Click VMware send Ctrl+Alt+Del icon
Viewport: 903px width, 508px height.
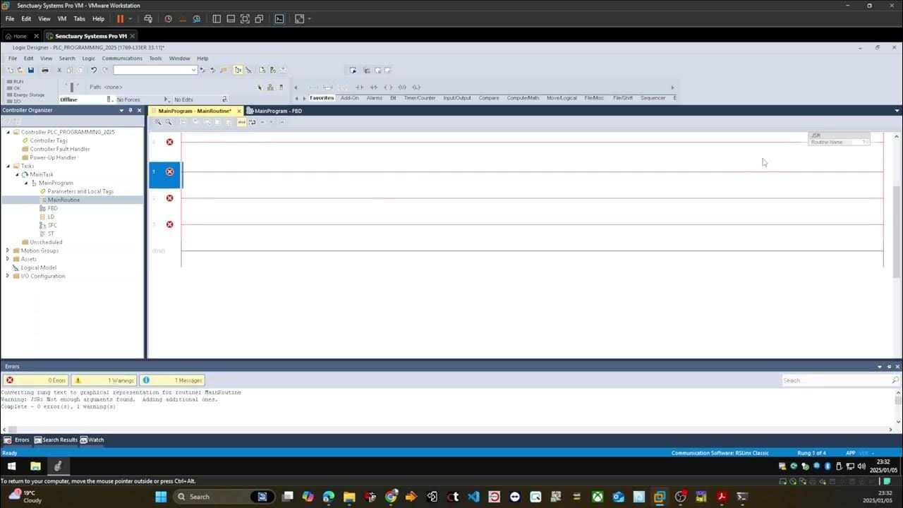click(147, 19)
